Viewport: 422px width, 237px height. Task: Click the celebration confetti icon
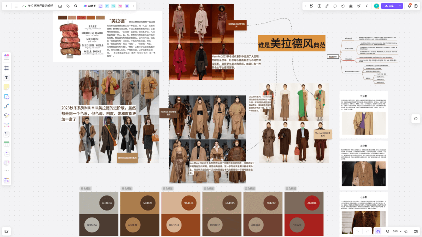click(x=327, y=6)
